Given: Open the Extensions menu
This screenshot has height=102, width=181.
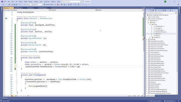Looking at the screenshot, I should coord(47,2).
